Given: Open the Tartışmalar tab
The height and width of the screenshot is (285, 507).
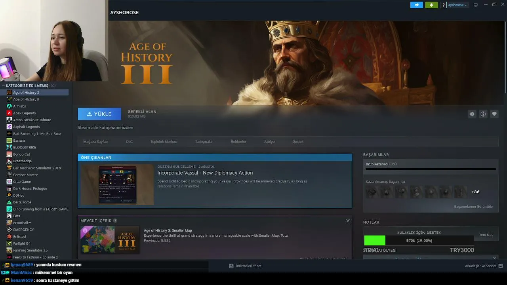Looking at the screenshot, I should tap(204, 142).
